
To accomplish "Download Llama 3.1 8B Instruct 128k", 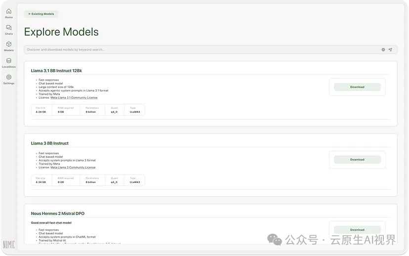I will pyautogui.click(x=357, y=87).
